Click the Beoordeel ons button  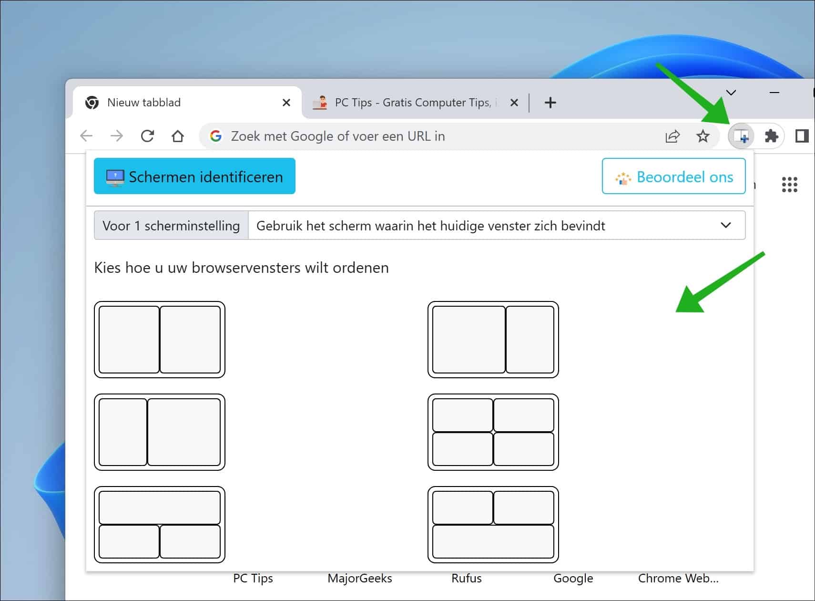[673, 176]
